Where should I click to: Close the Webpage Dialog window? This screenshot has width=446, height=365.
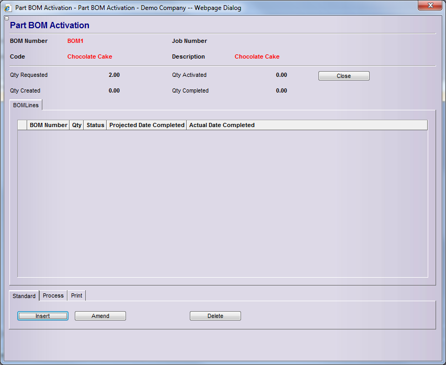pos(430,6)
